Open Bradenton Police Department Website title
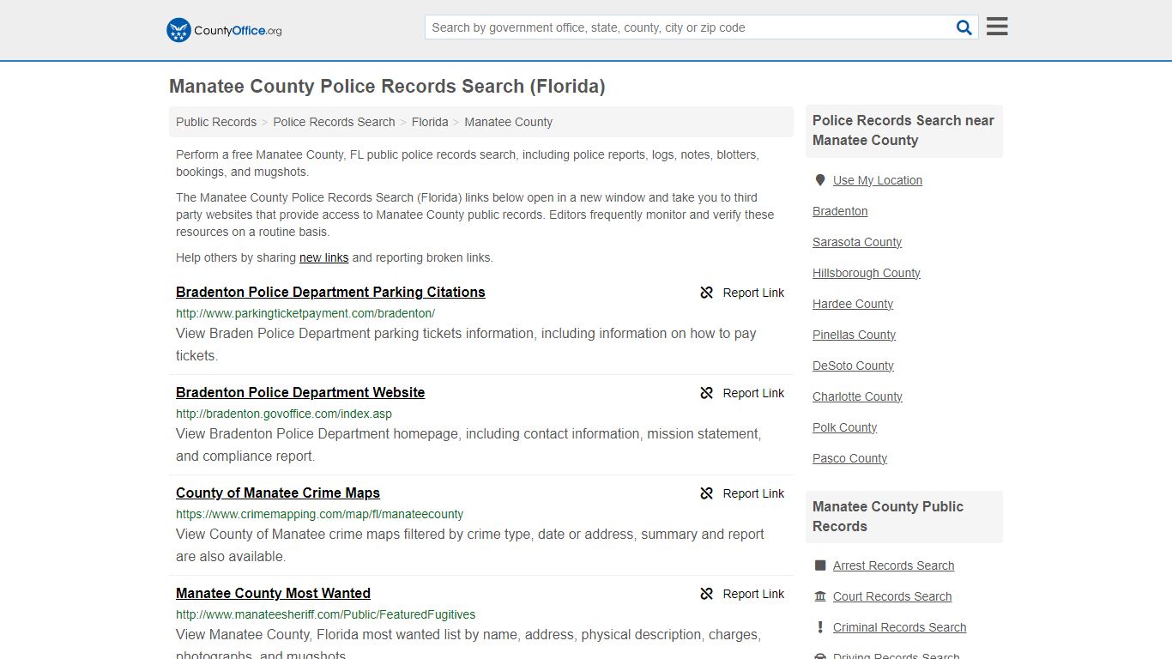Viewport: 1172px width, 659px height. coord(300,392)
